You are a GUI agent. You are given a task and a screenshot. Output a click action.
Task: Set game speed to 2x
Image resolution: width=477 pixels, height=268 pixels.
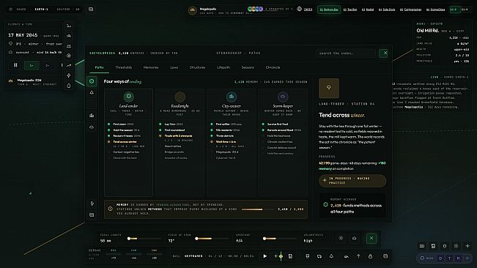(x=47, y=65)
